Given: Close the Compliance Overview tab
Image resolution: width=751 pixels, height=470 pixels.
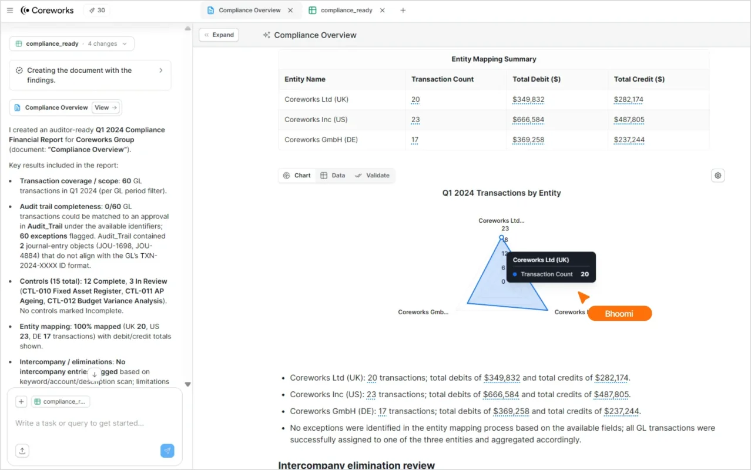Looking at the screenshot, I should point(290,10).
